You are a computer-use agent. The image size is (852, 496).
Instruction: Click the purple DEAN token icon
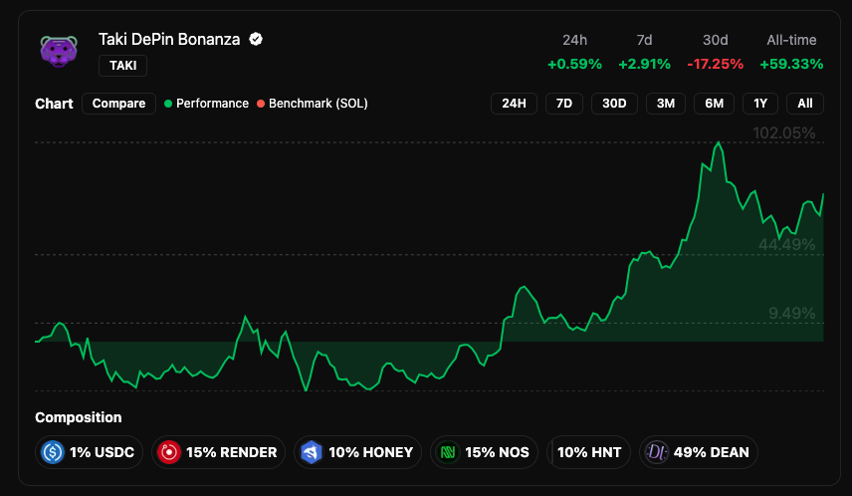pos(656,452)
